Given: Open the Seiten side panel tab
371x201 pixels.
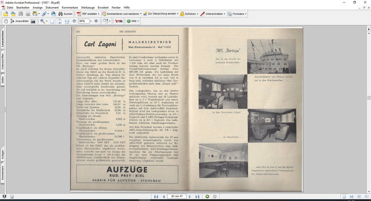Looking at the screenshot, I should 3,80.
